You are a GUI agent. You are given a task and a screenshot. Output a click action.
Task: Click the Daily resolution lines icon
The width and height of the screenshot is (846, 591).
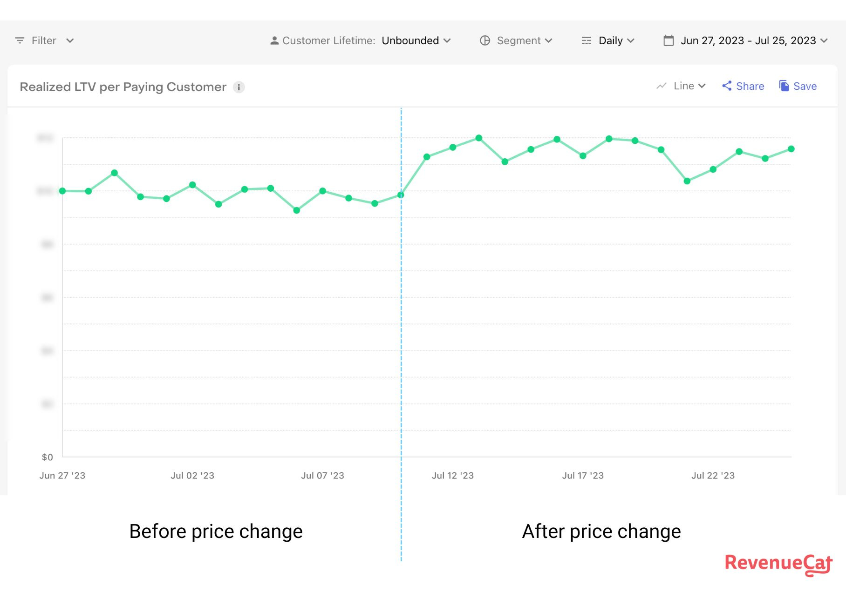[x=587, y=40]
